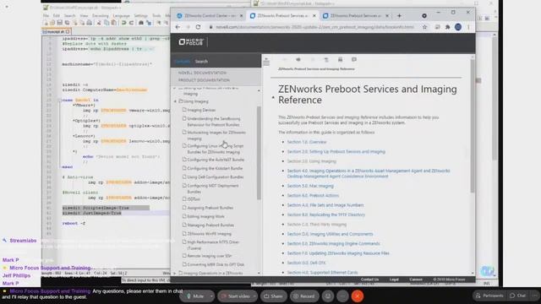This screenshot has width=541, height=304.
Task: Collapse the Using Imaging tree node
Action: 175,101
